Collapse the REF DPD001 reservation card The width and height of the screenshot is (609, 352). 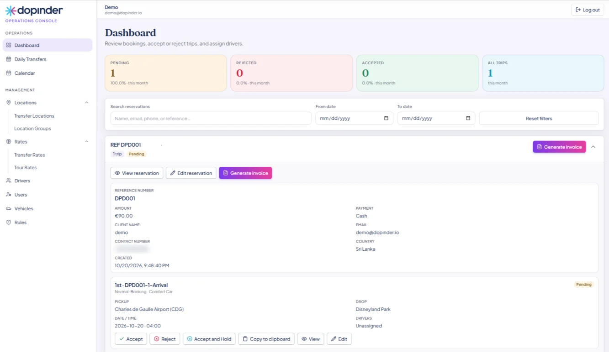pyautogui.click(x=593, y=147)
